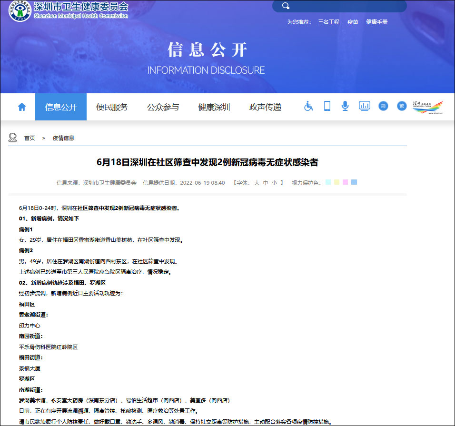The image size is (455, 426).
Task: Select the 中 font size option
Action: tap(265, 182)
